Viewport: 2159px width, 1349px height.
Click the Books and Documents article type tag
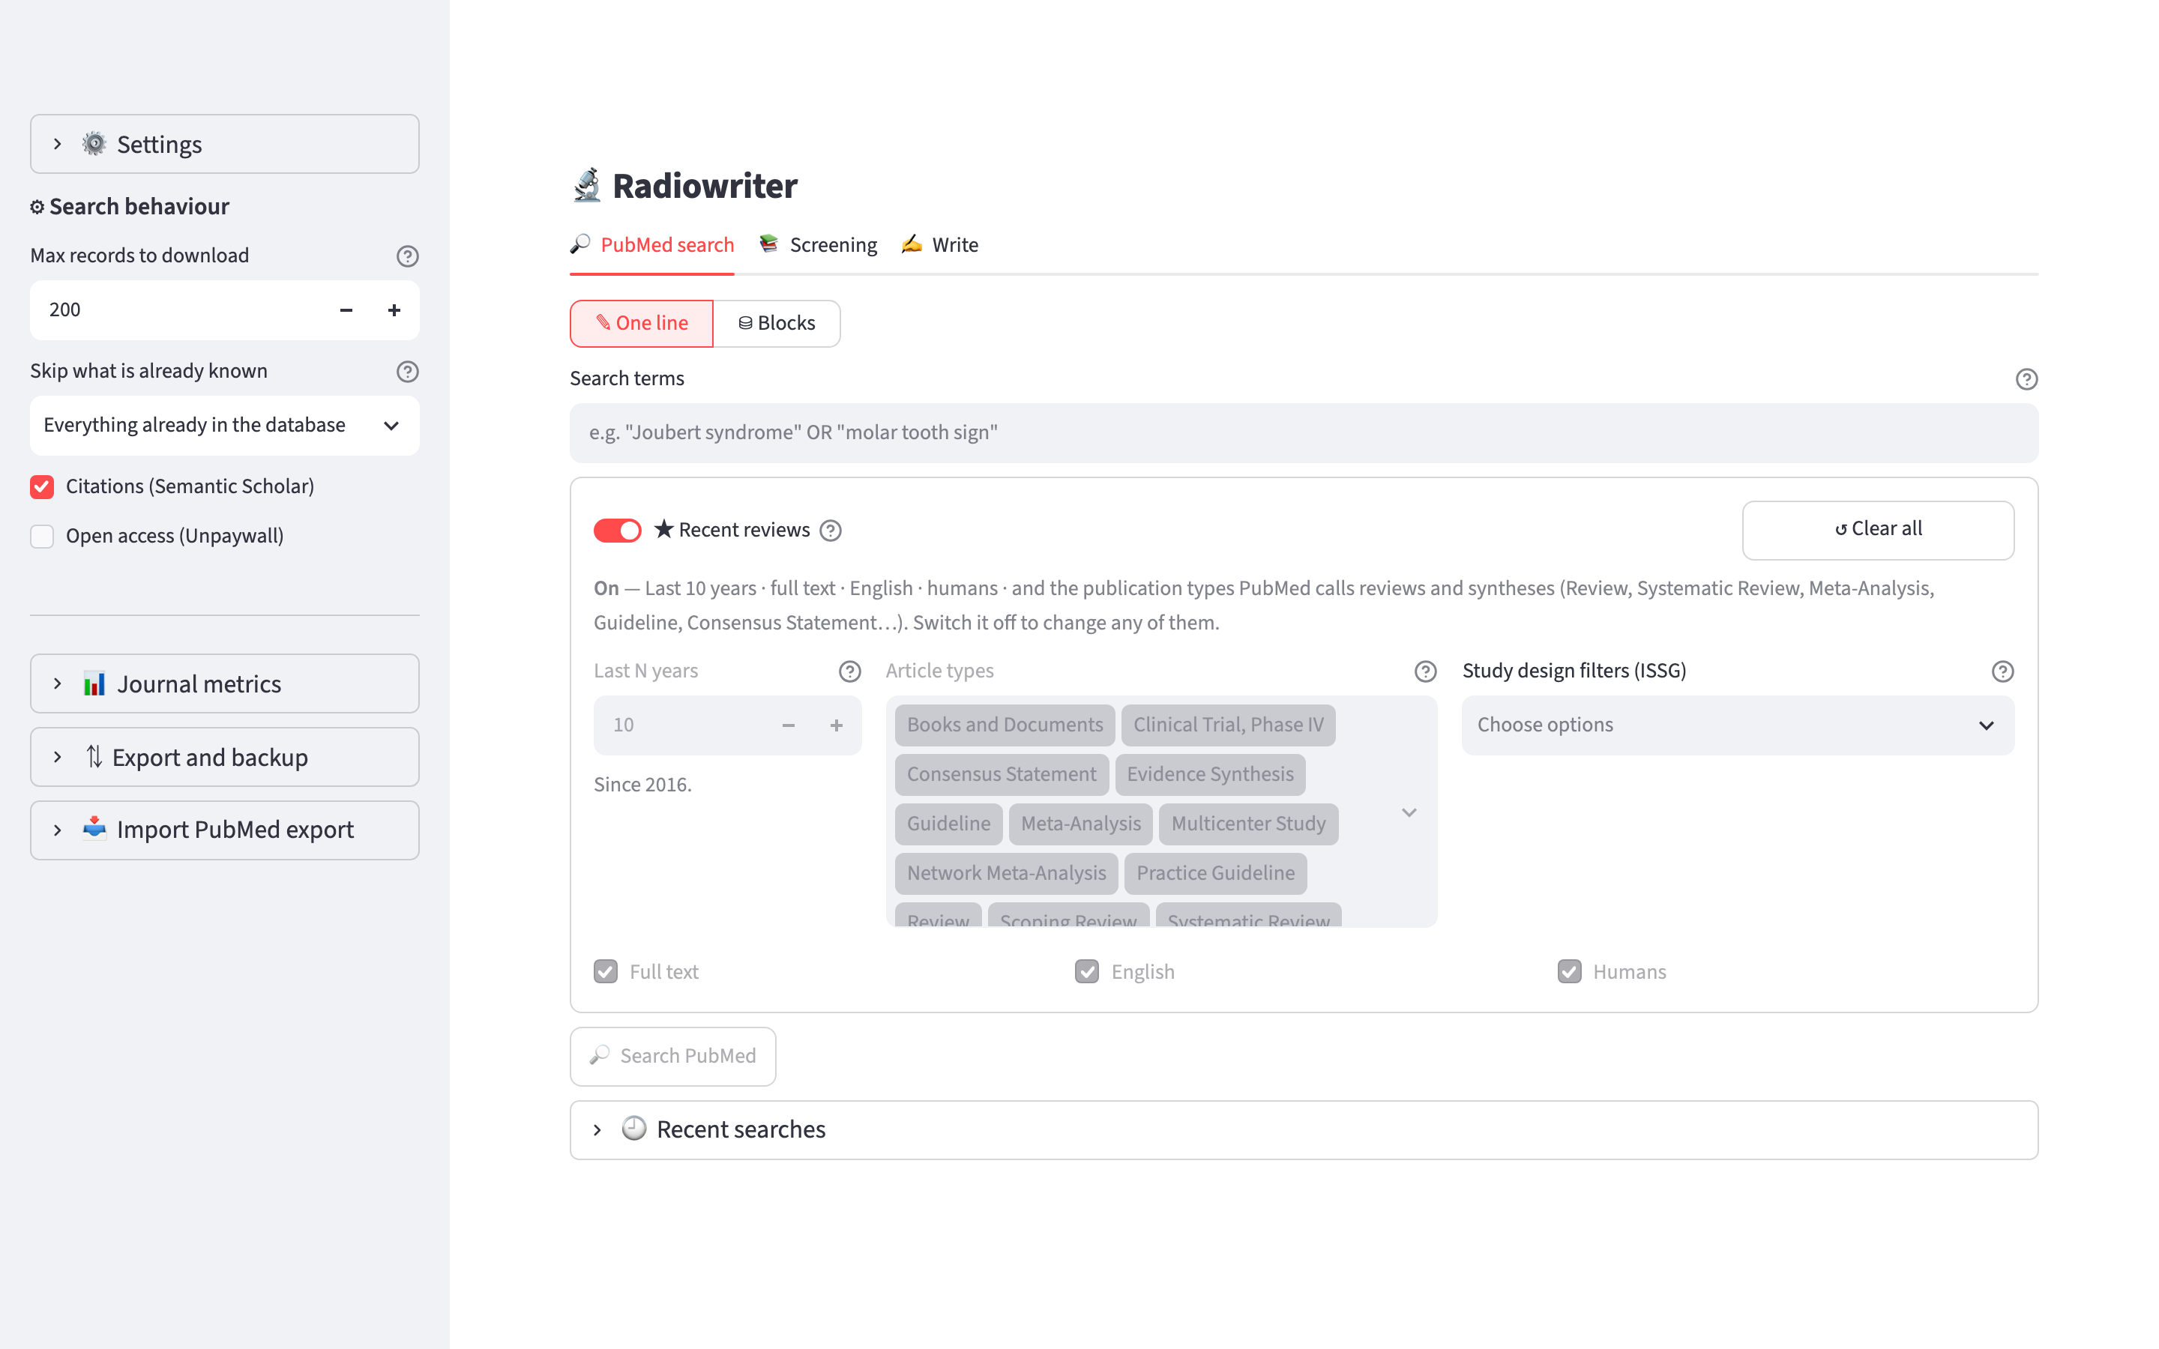click(1005, 725)
